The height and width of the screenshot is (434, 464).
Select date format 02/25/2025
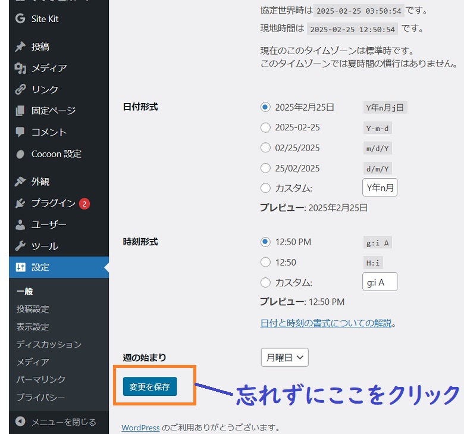tap(265, 148)
